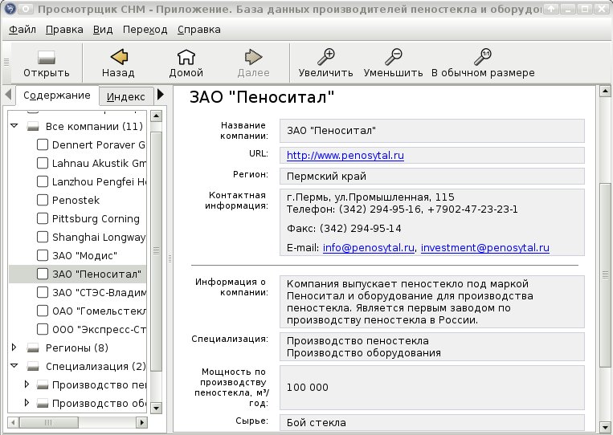The image size is (613, 435).
Task: Select Pittsburg Corning in the tree
Action: coord(96,218)
